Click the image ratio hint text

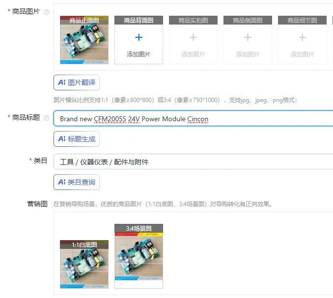pyautogui.click(x=175, y=100)
